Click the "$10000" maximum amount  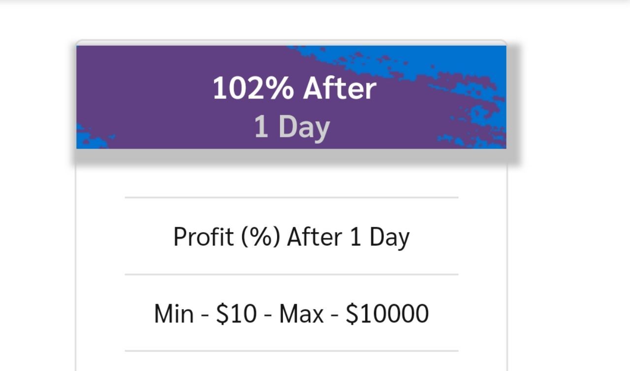point(387,314)
